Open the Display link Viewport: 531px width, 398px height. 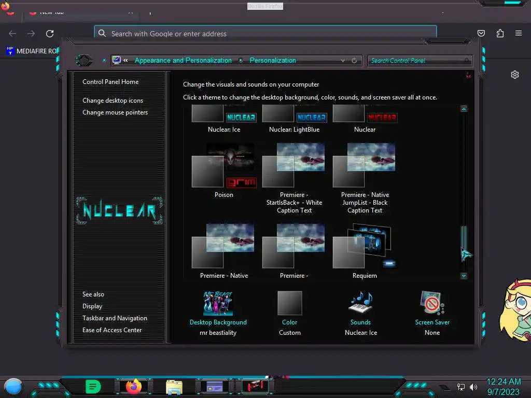[92, 306]
